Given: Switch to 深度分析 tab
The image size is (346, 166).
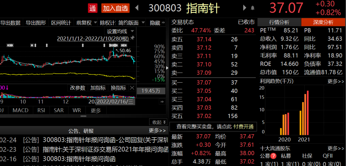Looking at the screenshot, I should point(323,22).
